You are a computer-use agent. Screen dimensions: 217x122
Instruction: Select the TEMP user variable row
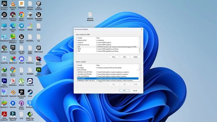tap(107, 49)
